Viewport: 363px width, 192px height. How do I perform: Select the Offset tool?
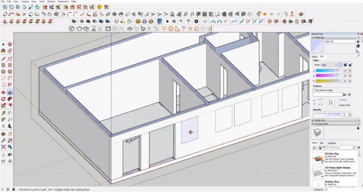[x=10, y=105]
